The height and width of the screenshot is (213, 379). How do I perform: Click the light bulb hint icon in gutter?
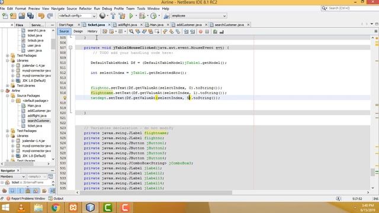[65, 98]
